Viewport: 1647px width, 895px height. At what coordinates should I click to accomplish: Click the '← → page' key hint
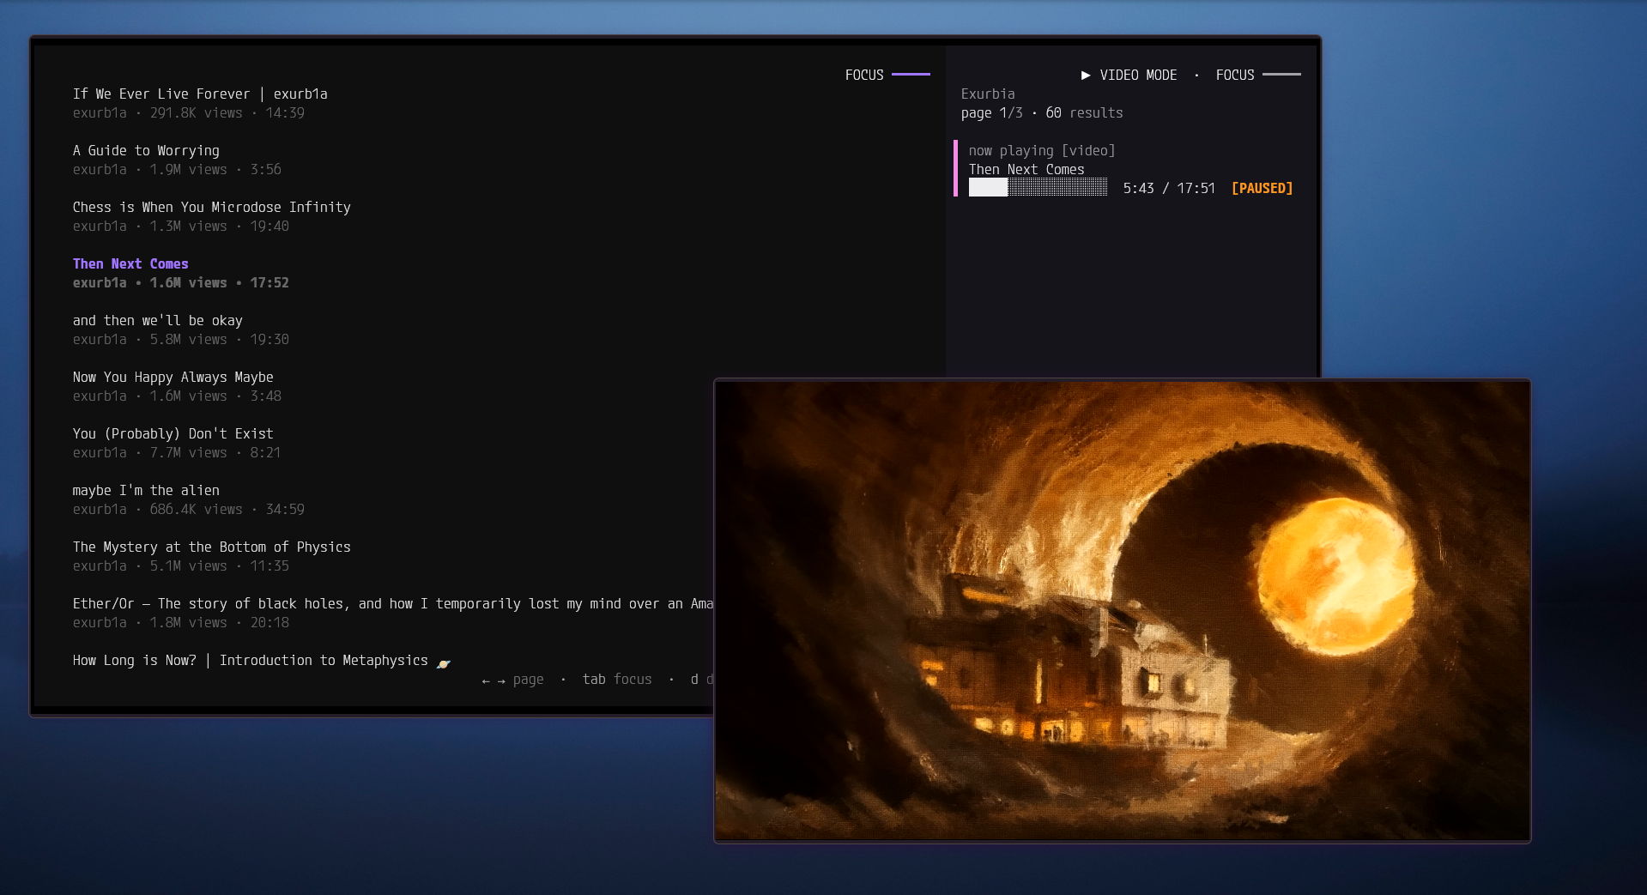[512, 680]
